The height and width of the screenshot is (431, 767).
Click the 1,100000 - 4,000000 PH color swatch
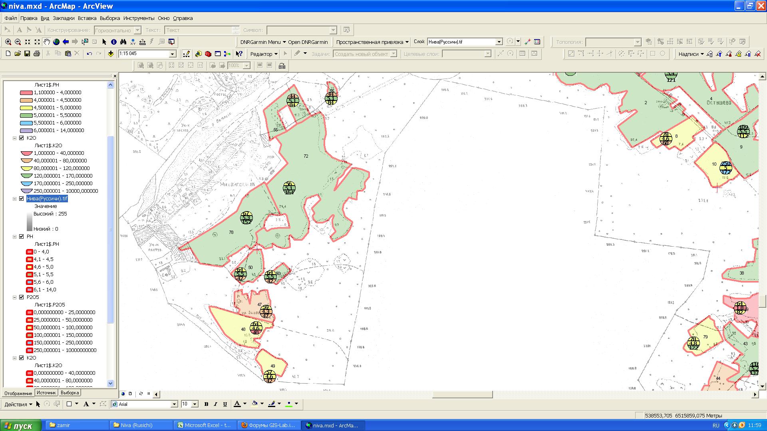(26, 93)
